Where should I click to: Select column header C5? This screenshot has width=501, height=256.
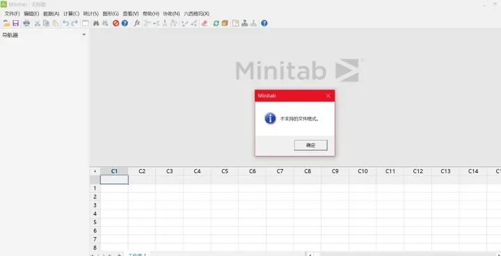click(225, 171)
